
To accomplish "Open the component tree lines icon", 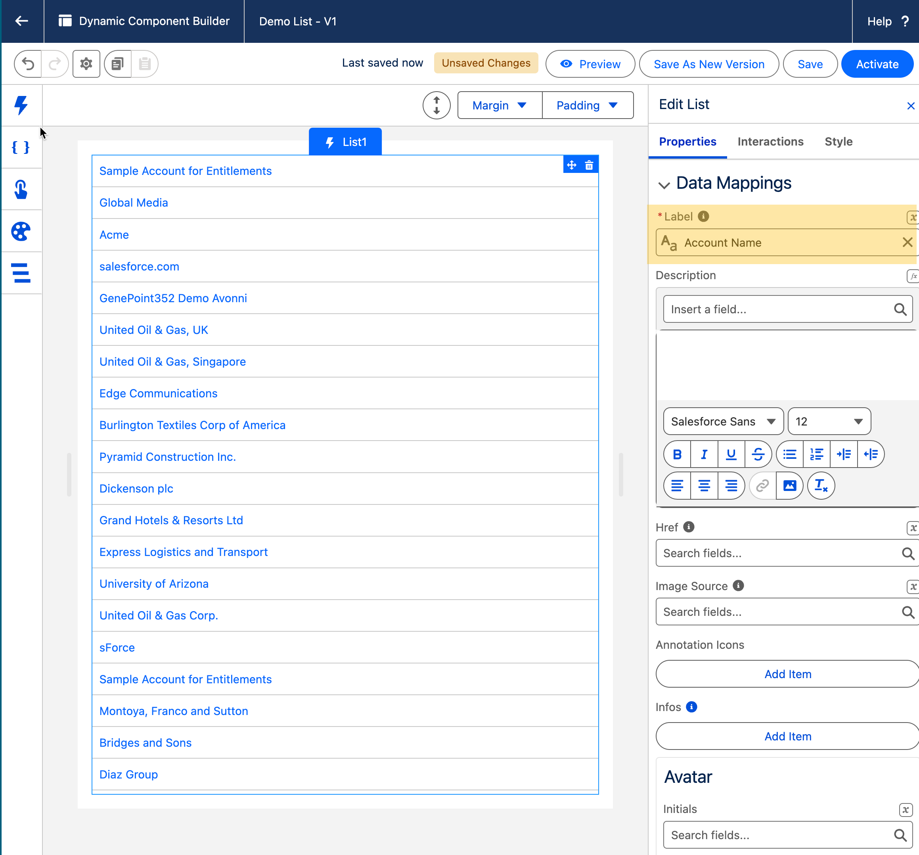I will (21, 273).
